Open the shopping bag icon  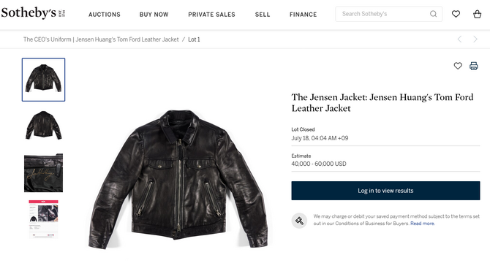[x=477, y=14]
